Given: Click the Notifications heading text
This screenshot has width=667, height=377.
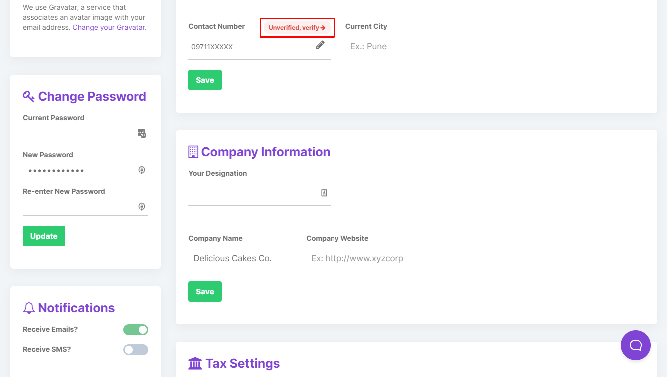Looking at the screenshot, I should (x=77, y=308).
